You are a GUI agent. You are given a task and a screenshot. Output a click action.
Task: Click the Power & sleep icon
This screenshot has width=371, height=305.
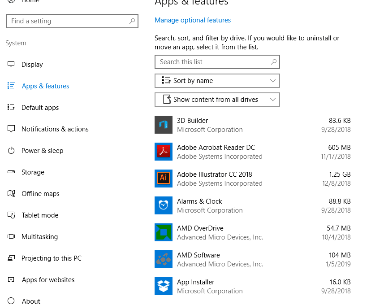11,150
